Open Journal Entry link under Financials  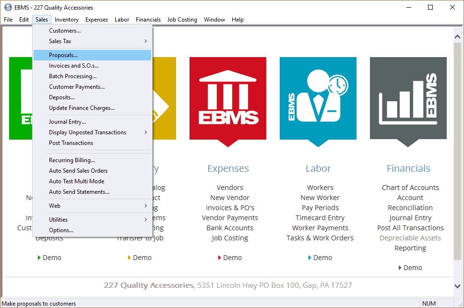(x=410, y=218)
